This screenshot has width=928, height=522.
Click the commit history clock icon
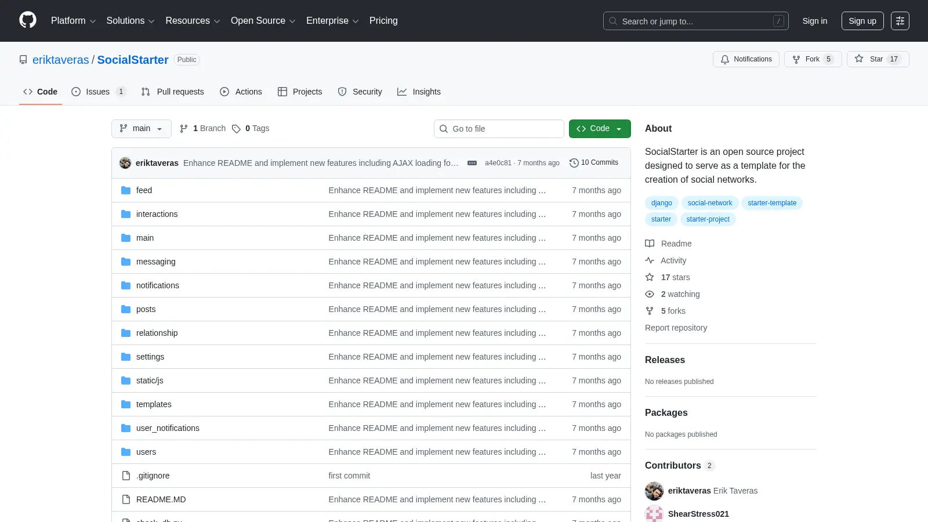(574, 163)
